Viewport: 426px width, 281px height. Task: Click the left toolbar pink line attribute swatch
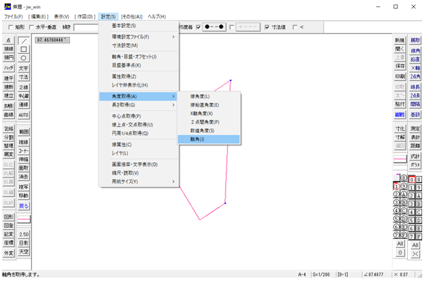point(23,219)
